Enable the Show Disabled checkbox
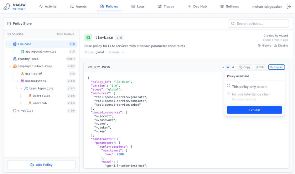Viewport: 295px width, 174px height. [55, 34]
